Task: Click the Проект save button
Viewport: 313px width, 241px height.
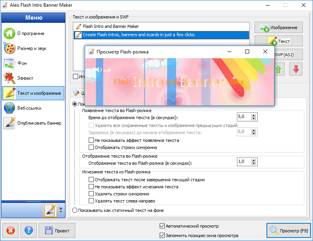Action: 57,230
